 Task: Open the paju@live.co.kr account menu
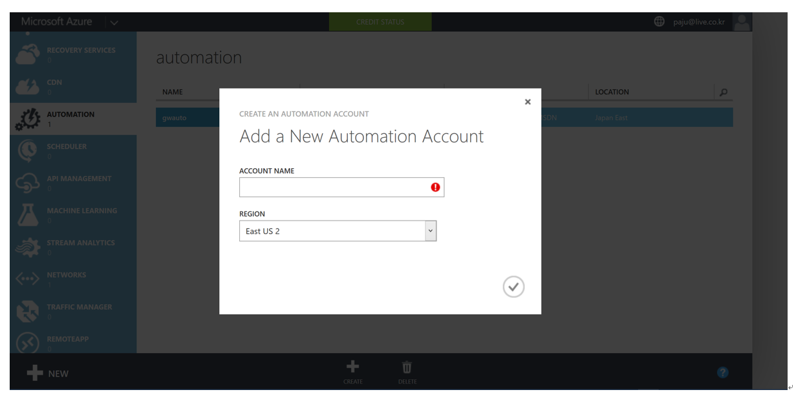(699, 22)
